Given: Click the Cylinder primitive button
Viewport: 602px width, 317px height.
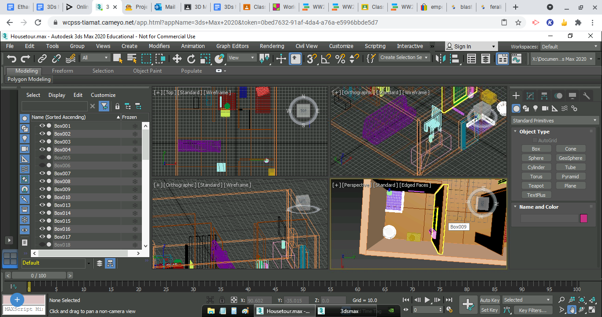Looking at the screenshot, I should tap(536, 167).
